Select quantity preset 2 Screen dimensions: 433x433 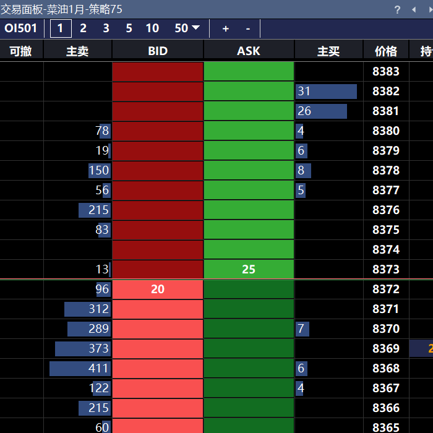coord(83,28)
